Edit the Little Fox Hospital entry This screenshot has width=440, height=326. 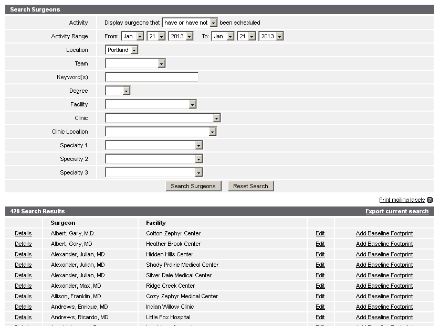tap(320, 317)
